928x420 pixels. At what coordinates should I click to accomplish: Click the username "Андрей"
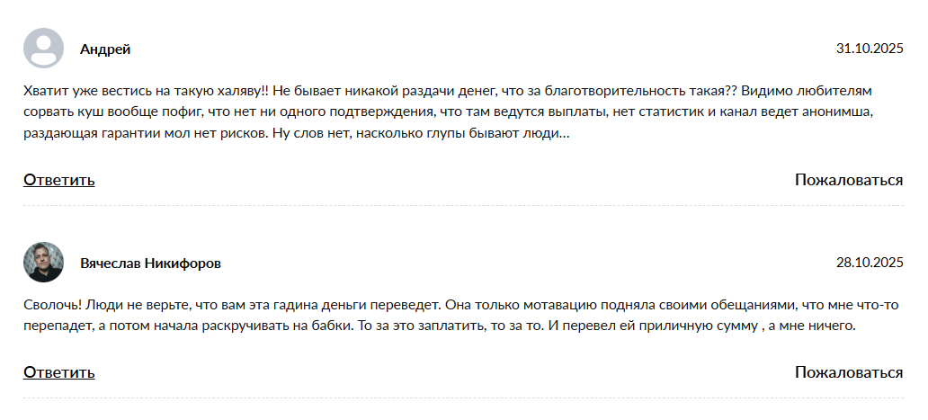[105, 49]
